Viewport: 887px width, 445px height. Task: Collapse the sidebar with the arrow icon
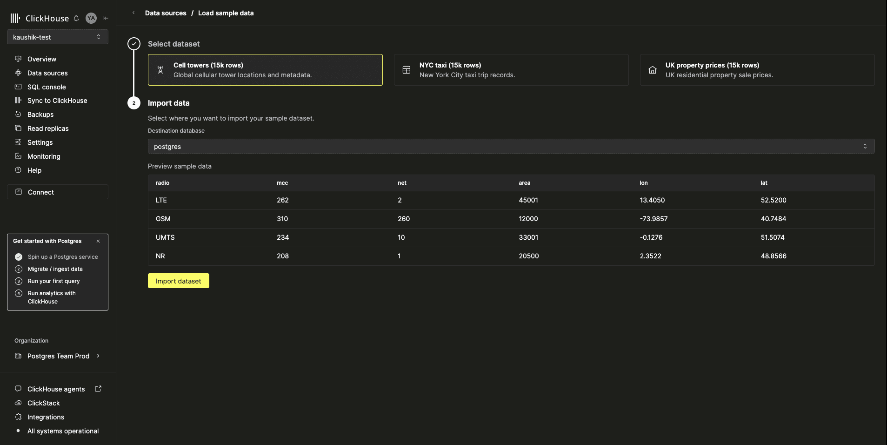[x=106, y=18]
